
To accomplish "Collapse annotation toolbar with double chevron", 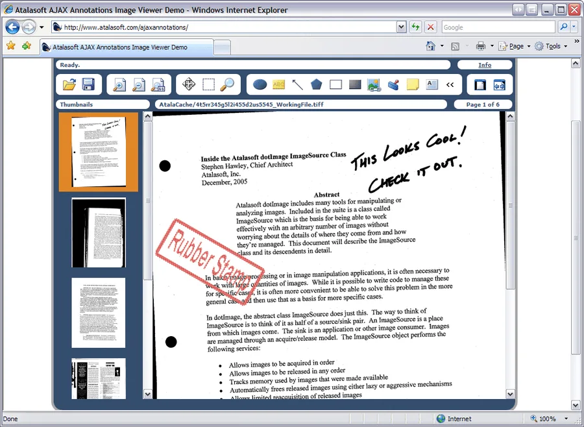I will pos(450,85).
